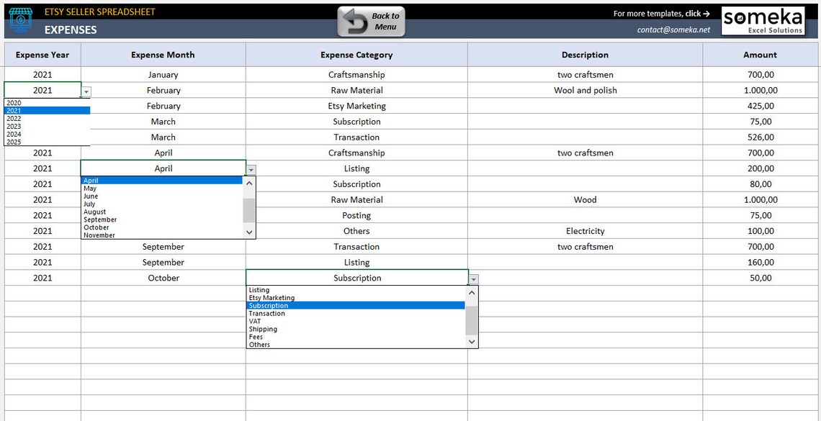Image resolution: width=821 pixels, height=421 pixels.
Task: Select the 'Wool and polish' description cell
Action: click(x=585, y=90)
